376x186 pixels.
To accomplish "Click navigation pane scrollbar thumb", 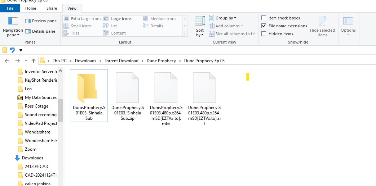I will 61,110.
